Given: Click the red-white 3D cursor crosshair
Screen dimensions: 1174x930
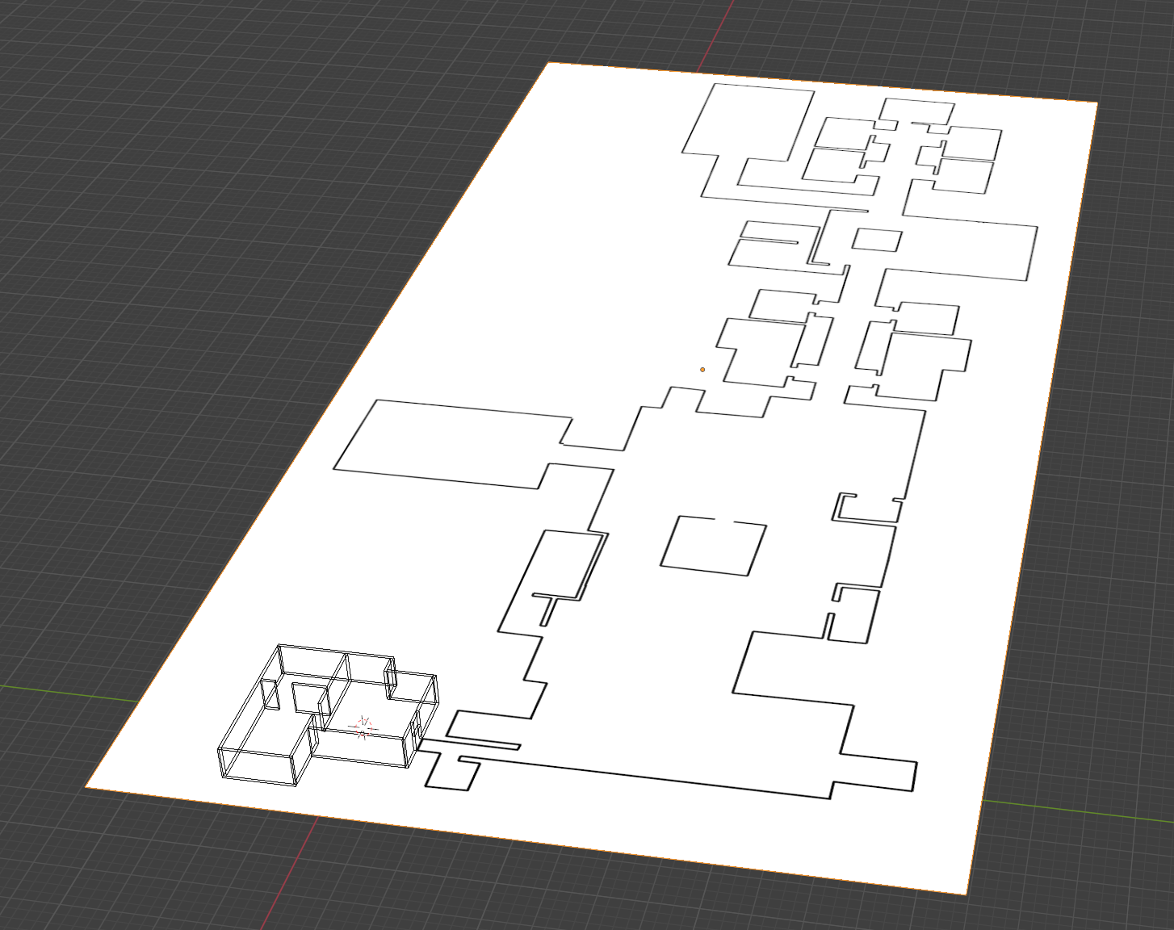Looking at the screenshot, I should [363, 727].
